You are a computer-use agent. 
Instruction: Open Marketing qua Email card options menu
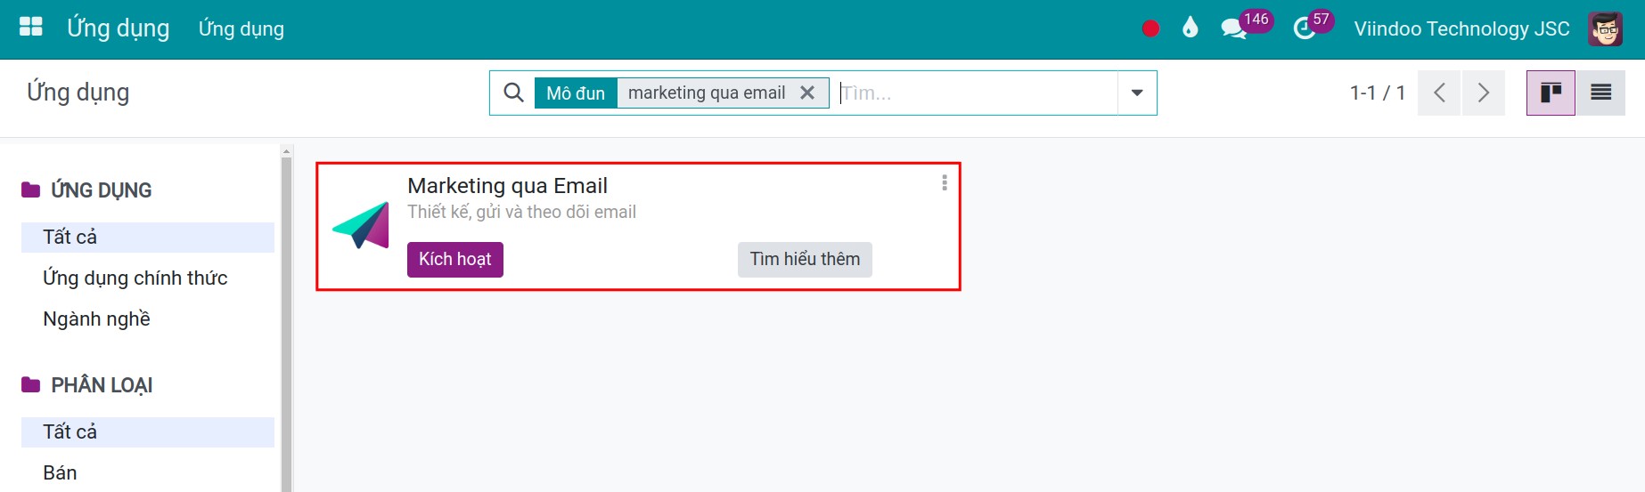(x=945, y=183)
